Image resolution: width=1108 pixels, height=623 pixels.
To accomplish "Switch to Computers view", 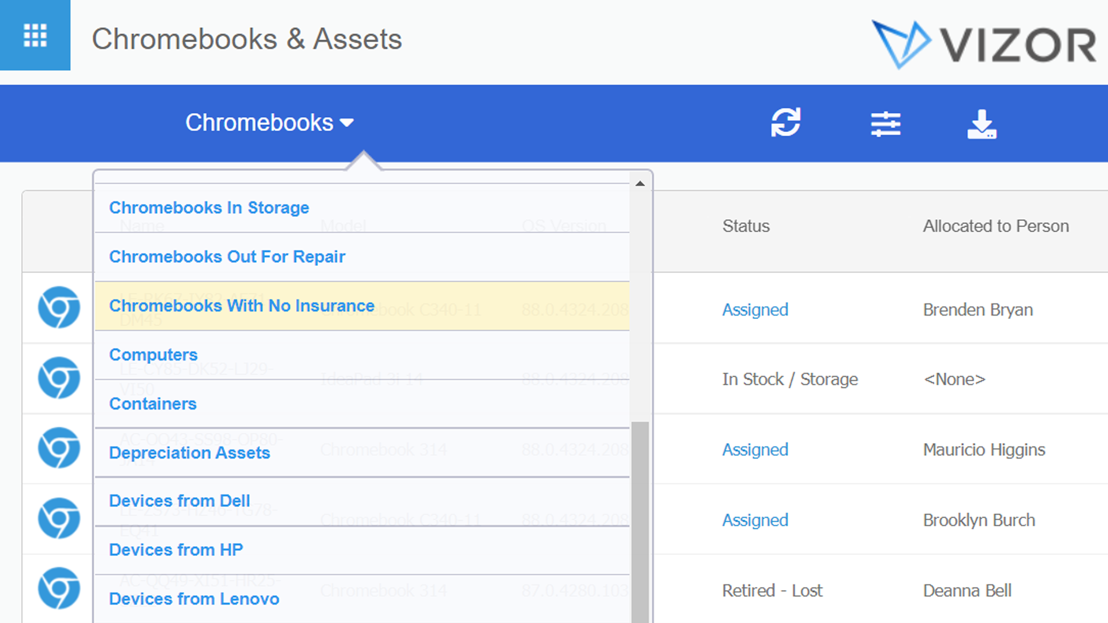I will (x=362, y=355).
